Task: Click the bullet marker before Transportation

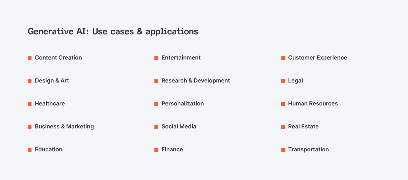Action: [x=283, y=150]
